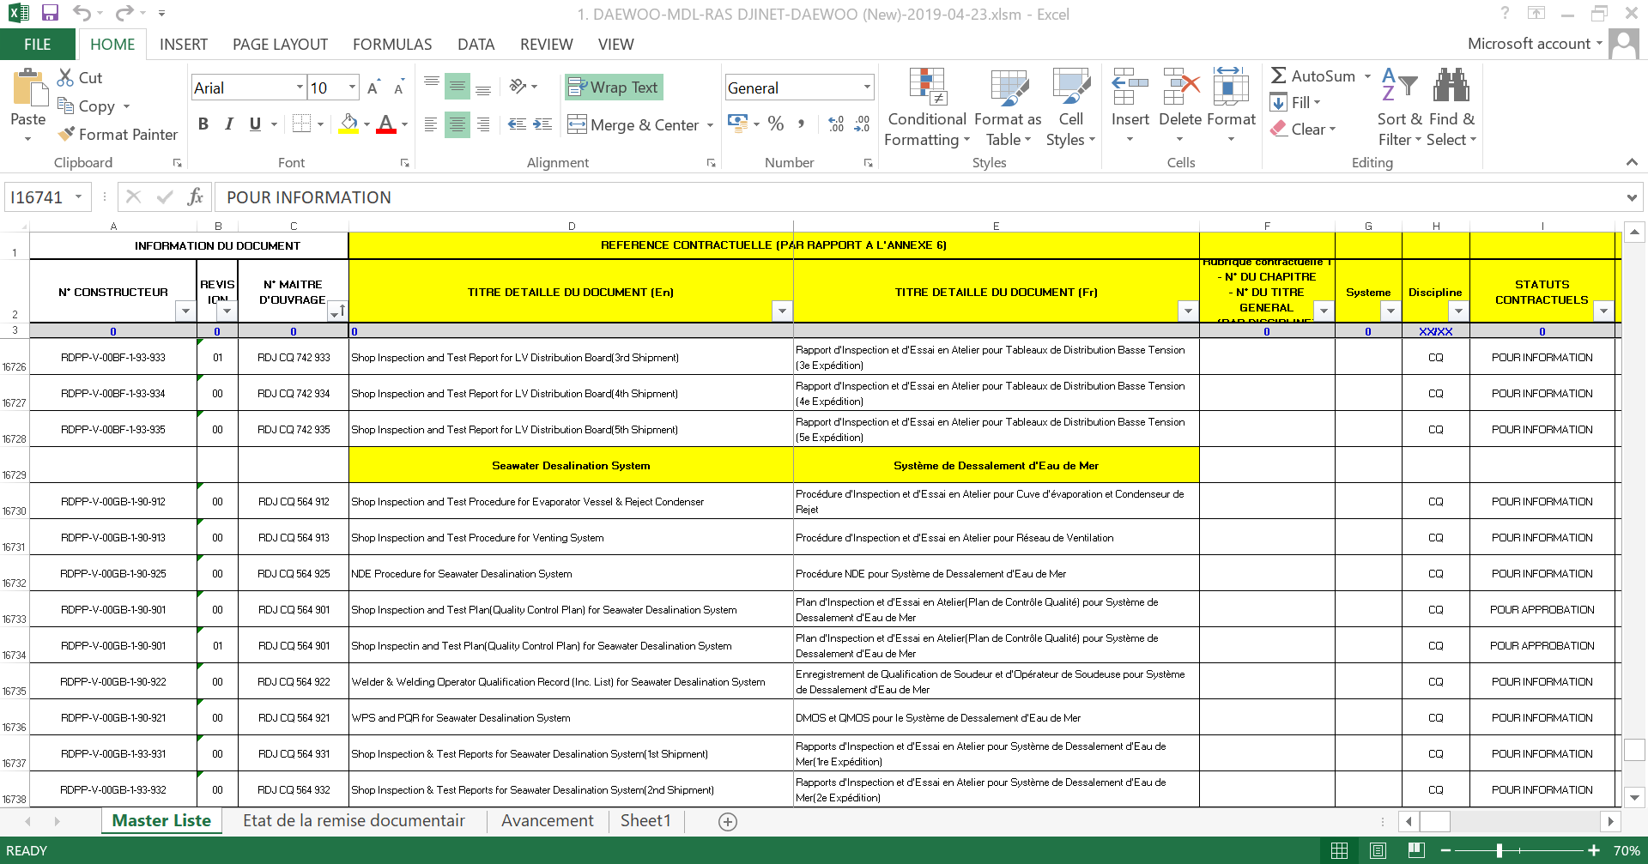Decrease decimal places

coord(862,124)
